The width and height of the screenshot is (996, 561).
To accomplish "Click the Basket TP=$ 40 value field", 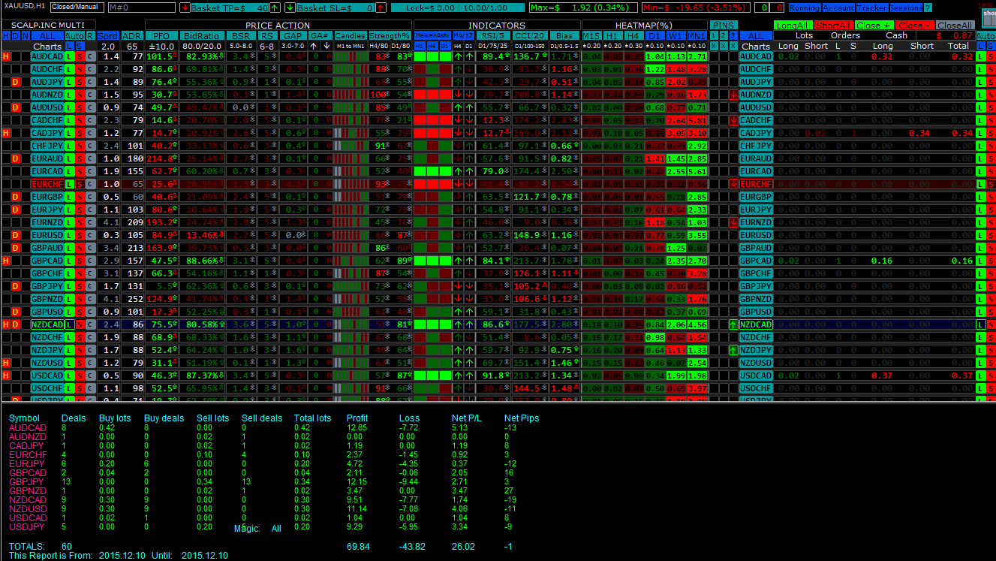I will click(x=230, y=8).
